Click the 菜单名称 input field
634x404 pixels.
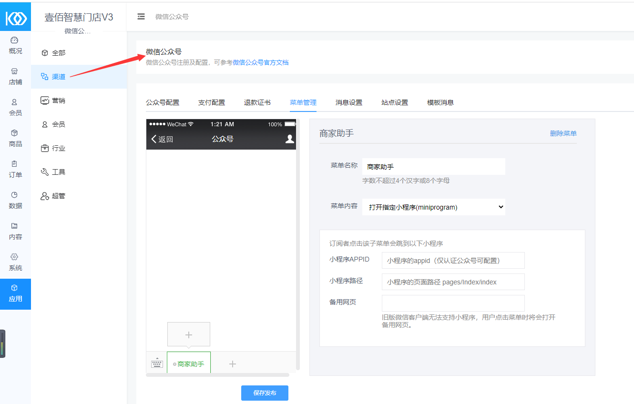[434, 167]
